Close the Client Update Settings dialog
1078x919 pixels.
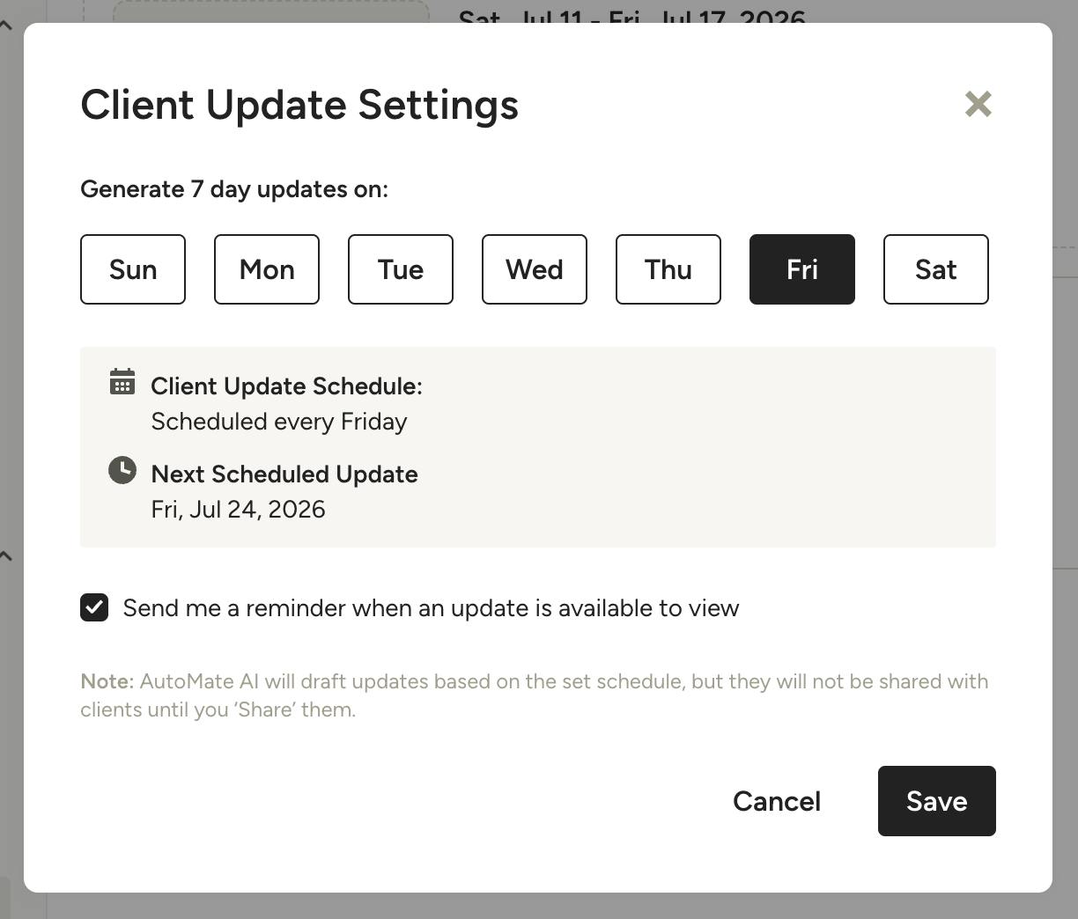pyautogui.click(x=978, y=104)
